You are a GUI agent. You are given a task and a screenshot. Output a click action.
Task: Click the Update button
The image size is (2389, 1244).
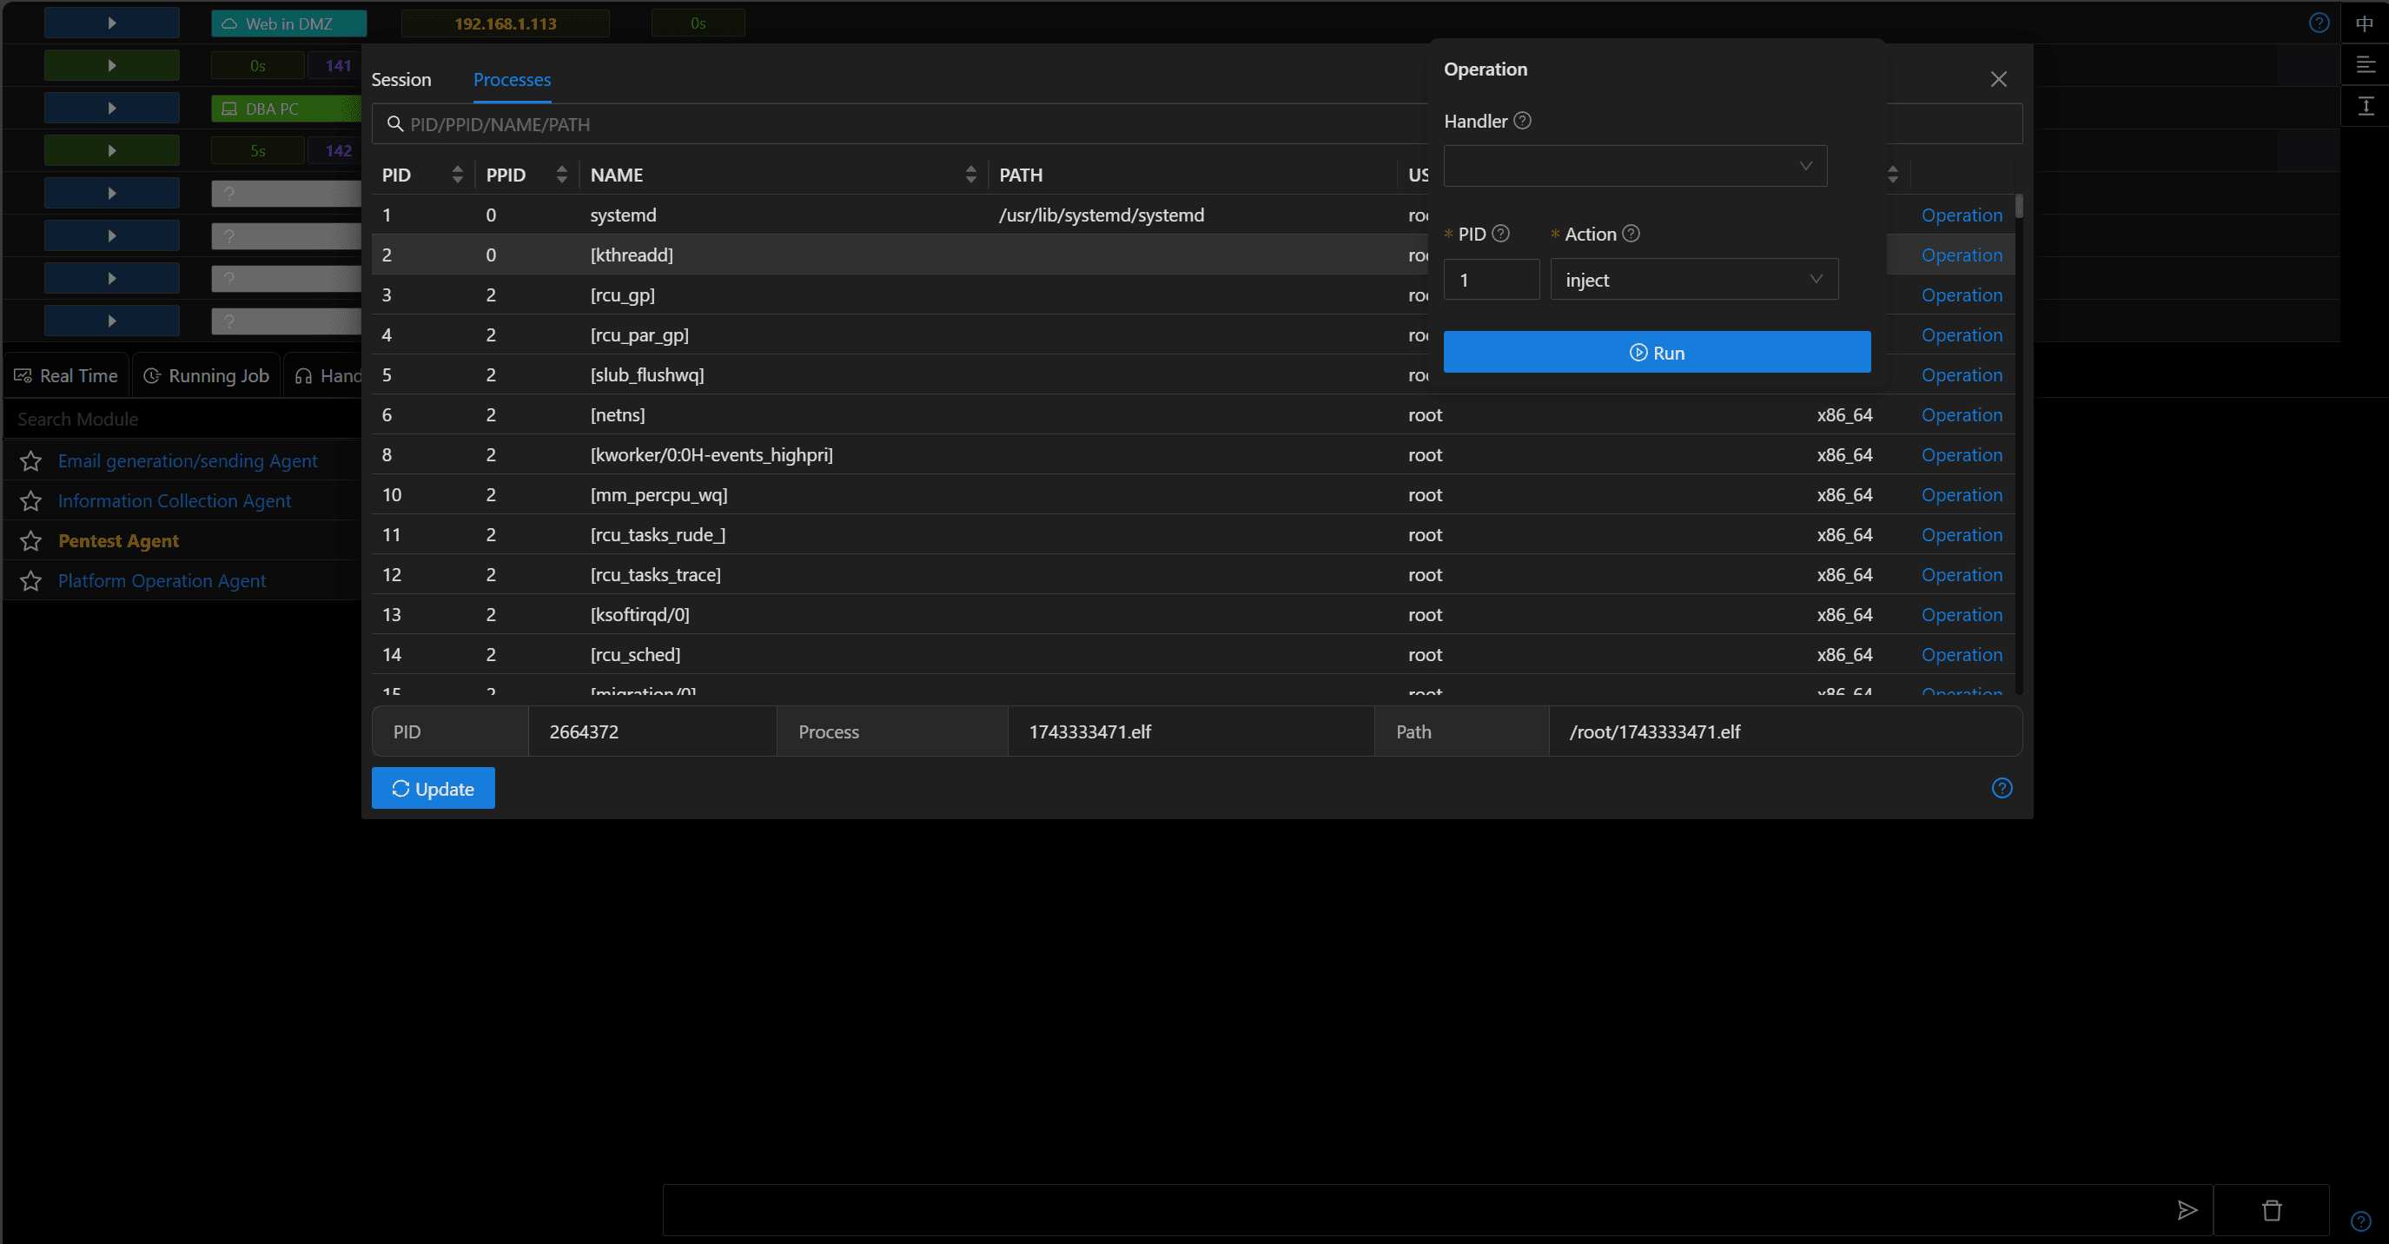433,789
